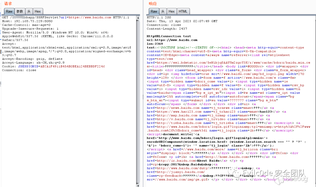The image size is (316, 187).
Task: Click the User-Agent header line
Action: point(55,33)
